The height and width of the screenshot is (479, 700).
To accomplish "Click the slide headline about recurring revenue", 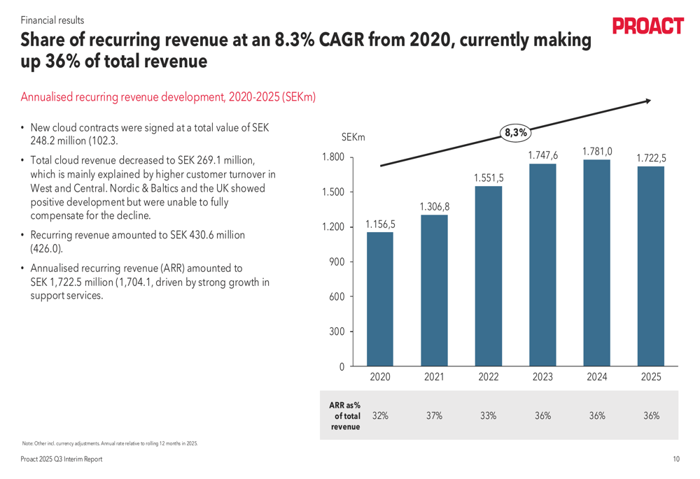I will point(305,51).
